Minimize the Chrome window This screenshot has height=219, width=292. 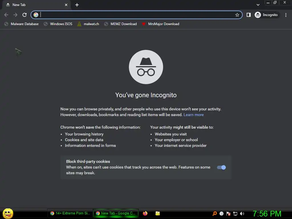[268, 3]
